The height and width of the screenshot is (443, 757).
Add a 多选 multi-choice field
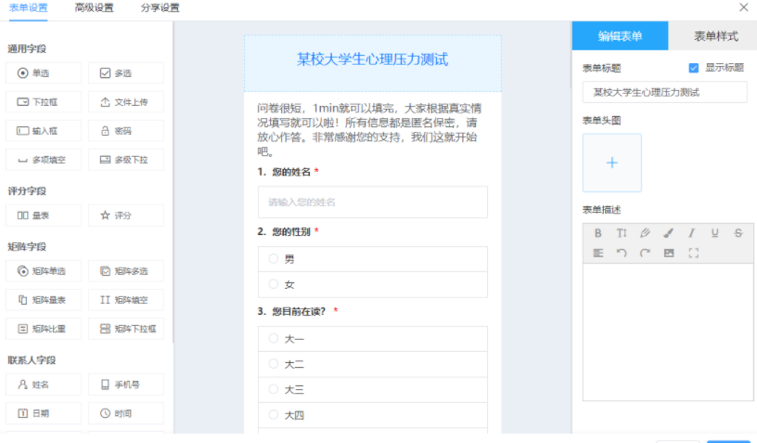(126, 73)
